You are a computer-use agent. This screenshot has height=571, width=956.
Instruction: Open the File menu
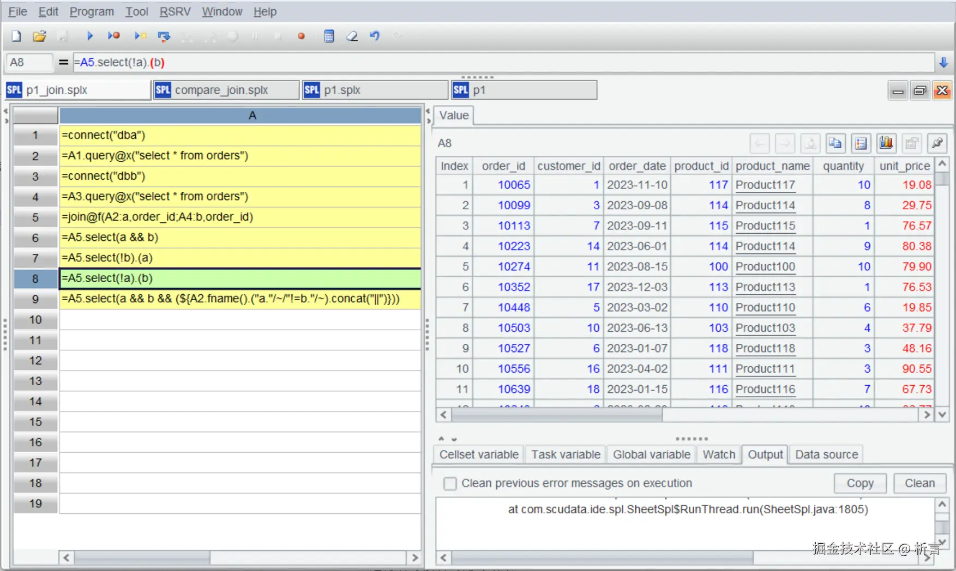coord(17,11)
